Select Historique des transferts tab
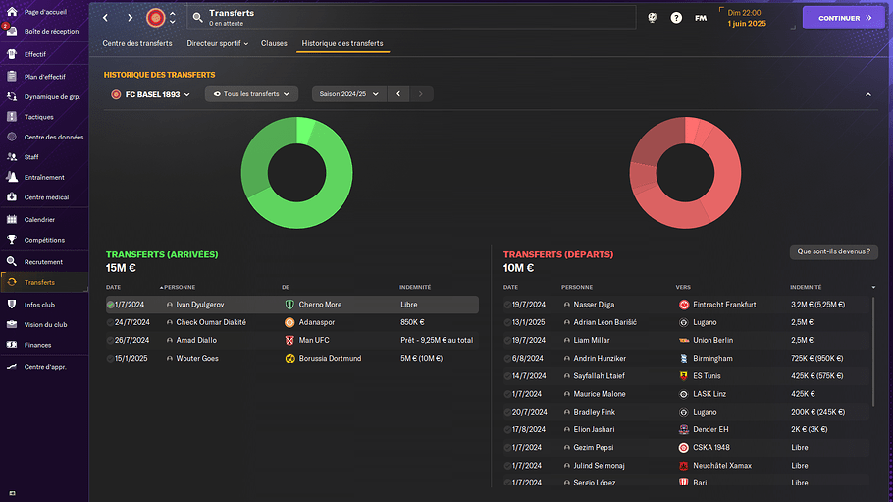 coord(342,43)
